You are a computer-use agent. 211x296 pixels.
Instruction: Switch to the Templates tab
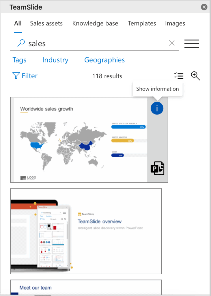click(142, 23)
